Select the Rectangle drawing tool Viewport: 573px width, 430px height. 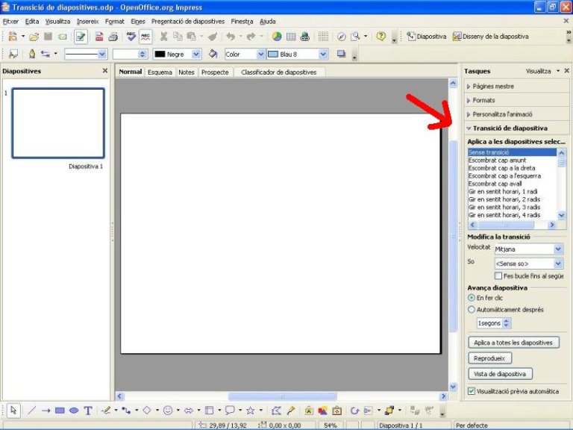(x=60, y=411)
